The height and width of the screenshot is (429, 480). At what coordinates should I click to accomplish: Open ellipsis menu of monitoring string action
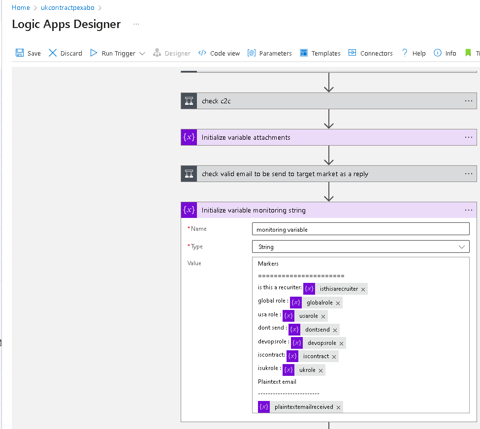tap(468, 210)
